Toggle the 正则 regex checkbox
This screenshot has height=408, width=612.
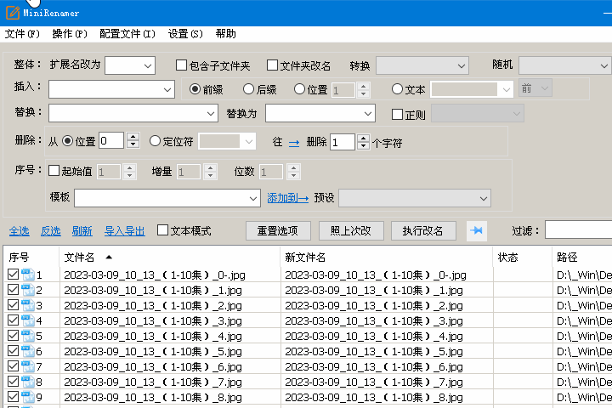tap(397, 114)
